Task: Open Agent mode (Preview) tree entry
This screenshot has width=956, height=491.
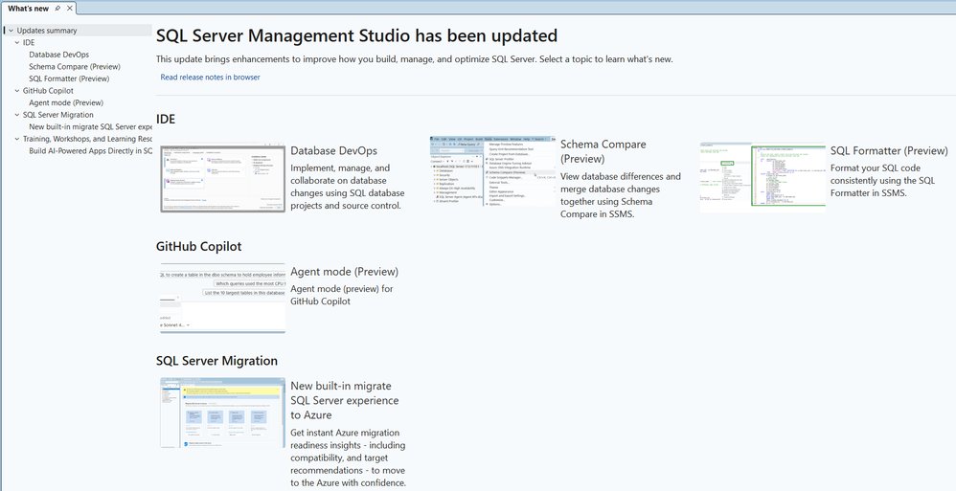Action: (x=66, y=103)
